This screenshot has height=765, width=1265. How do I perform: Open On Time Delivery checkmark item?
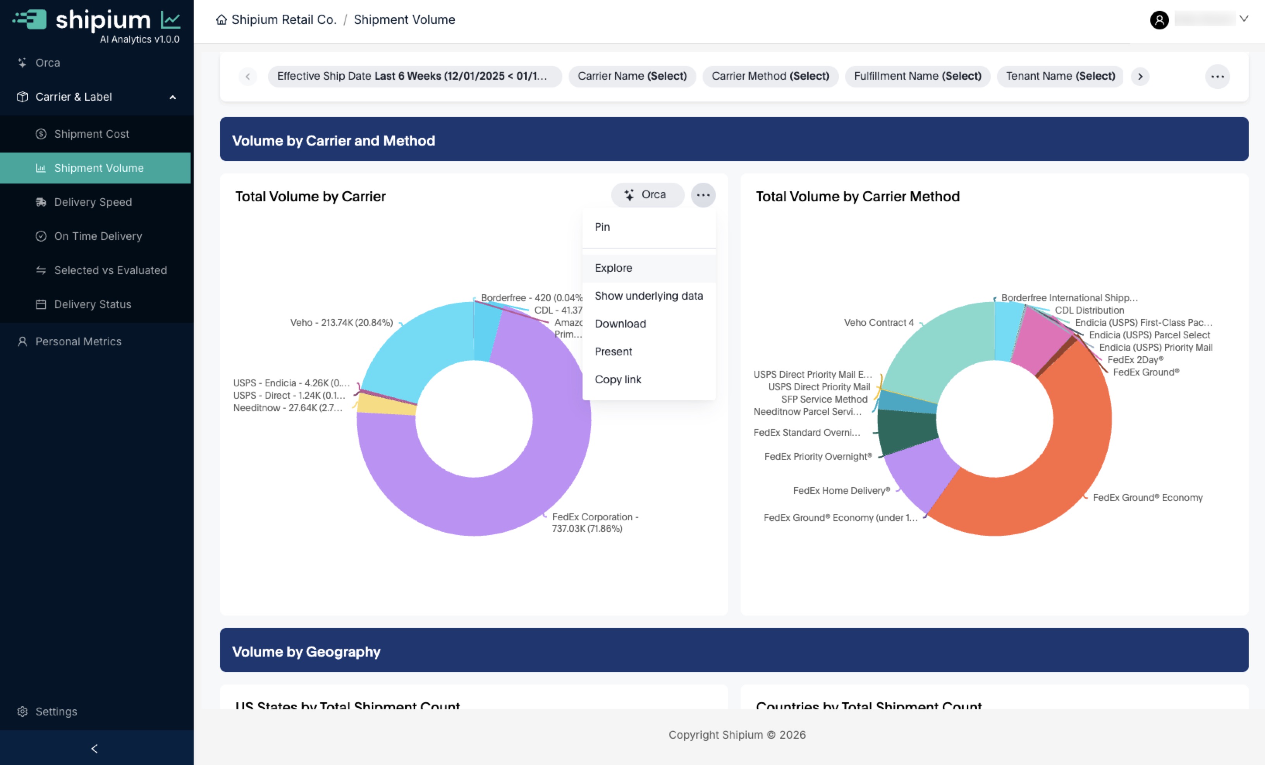tap(41, 236)
